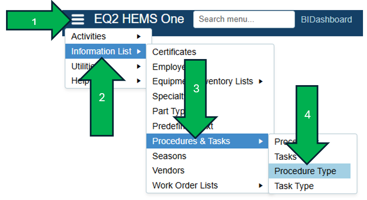The image size is (367, 200).
Task: Expand Work Order Lists submenu arrow
Action: click(261, 186)
